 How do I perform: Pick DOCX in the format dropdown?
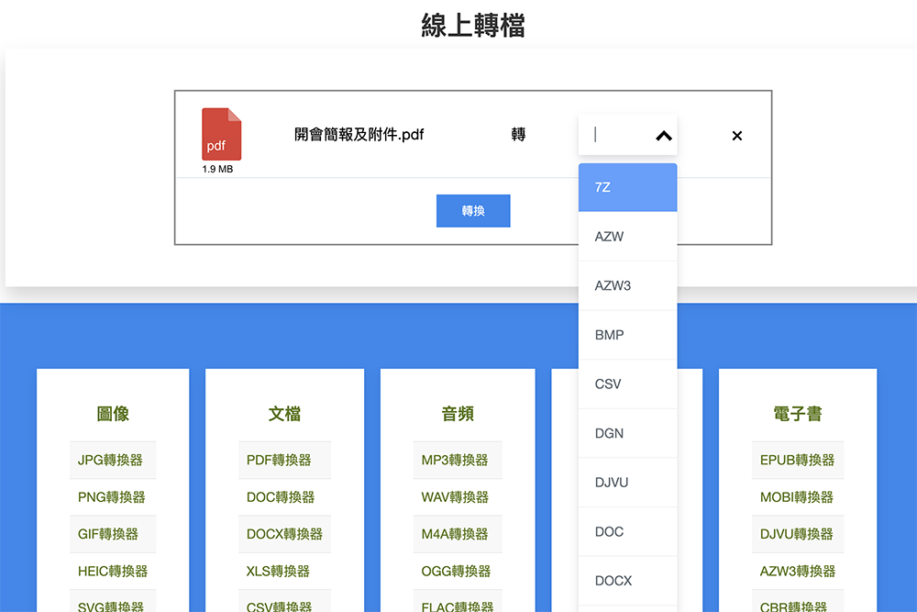pos(627,580)
